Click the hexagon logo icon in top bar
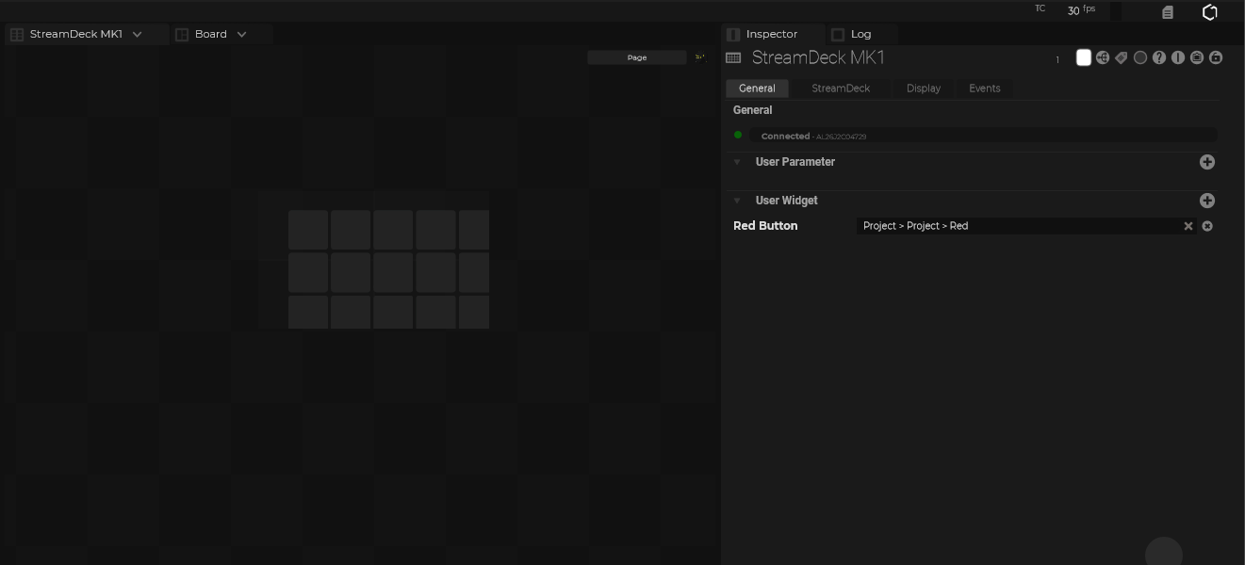 1210,12
